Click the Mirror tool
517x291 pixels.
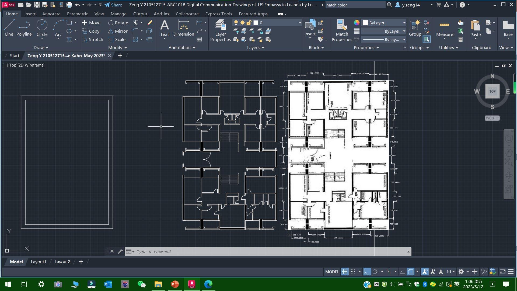pyautogui.click(x=118, y=31)
